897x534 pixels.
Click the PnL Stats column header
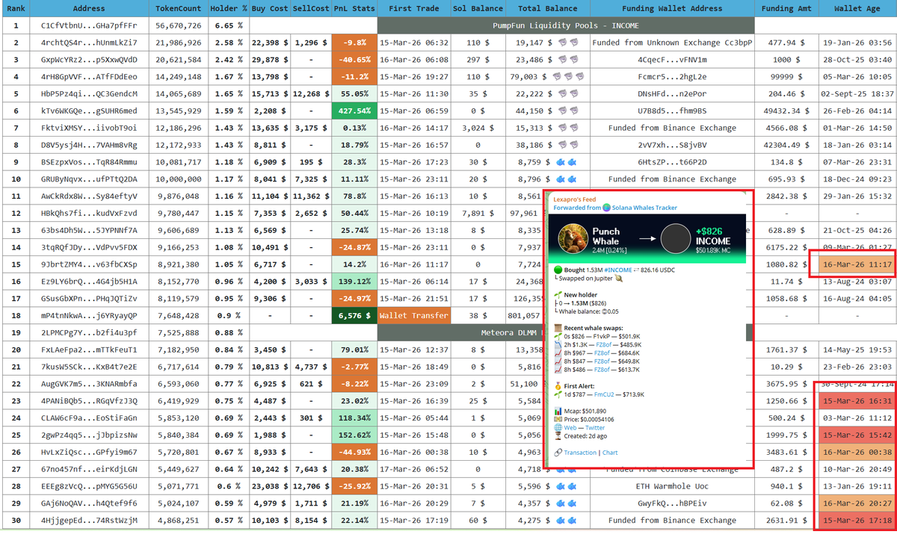354,9
